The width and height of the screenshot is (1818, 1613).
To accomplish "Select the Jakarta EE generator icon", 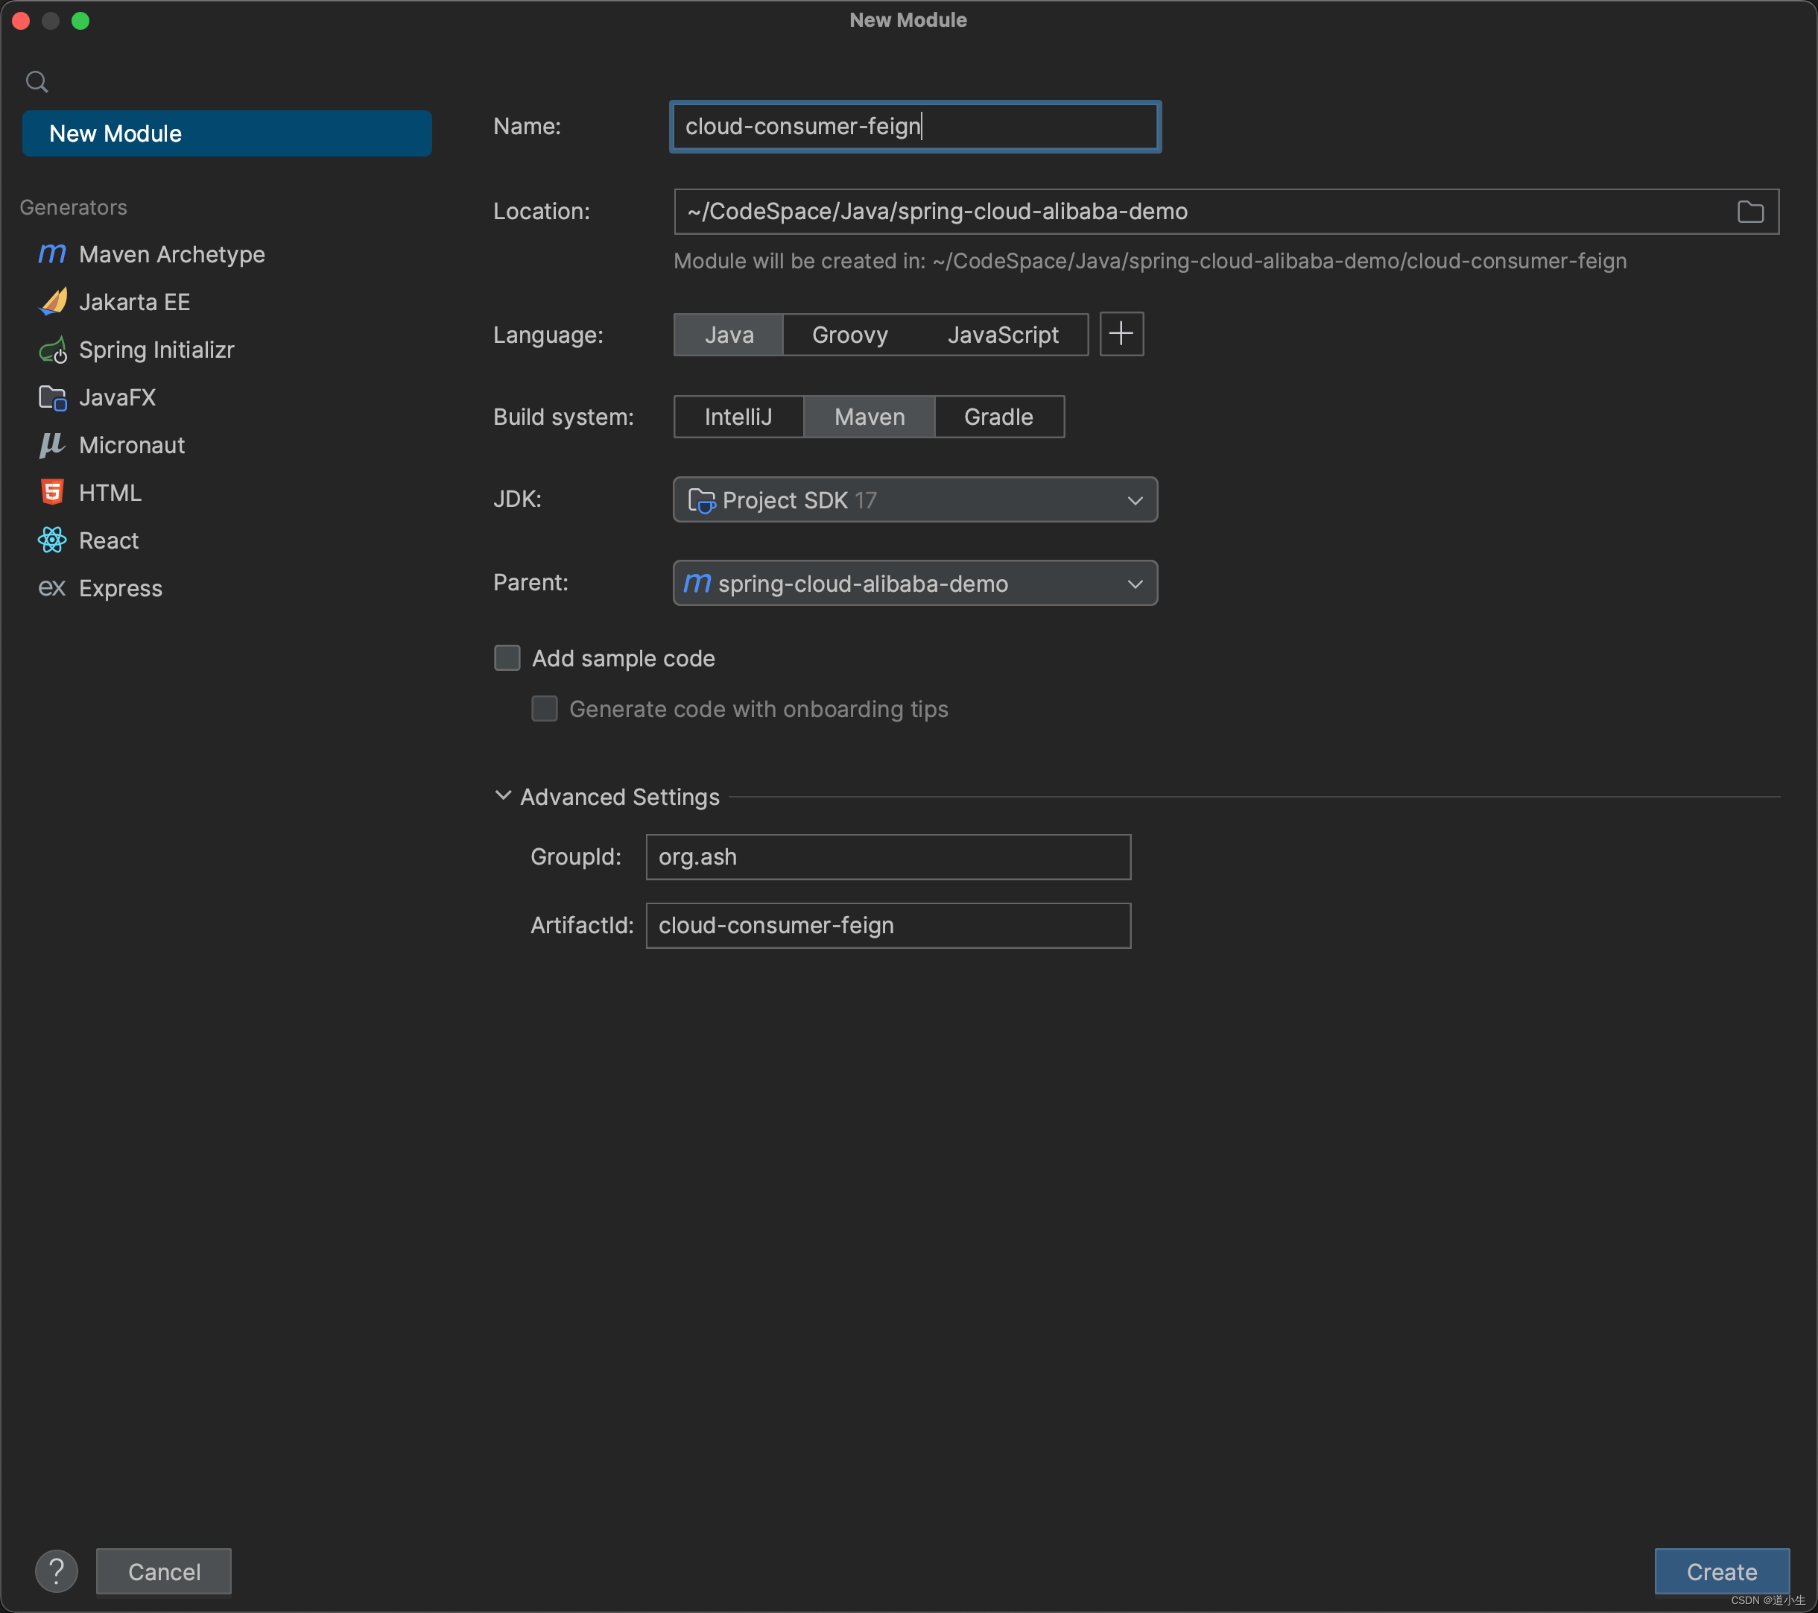I will [52, 303].
